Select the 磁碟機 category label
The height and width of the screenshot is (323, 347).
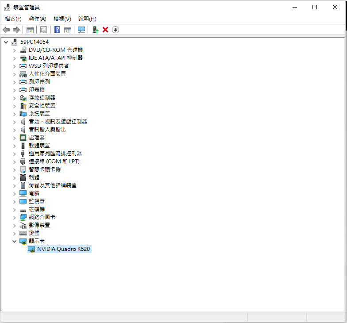37,209
